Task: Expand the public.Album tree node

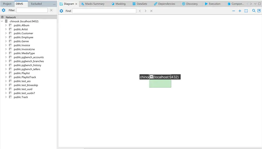Action: pos(6,25)
